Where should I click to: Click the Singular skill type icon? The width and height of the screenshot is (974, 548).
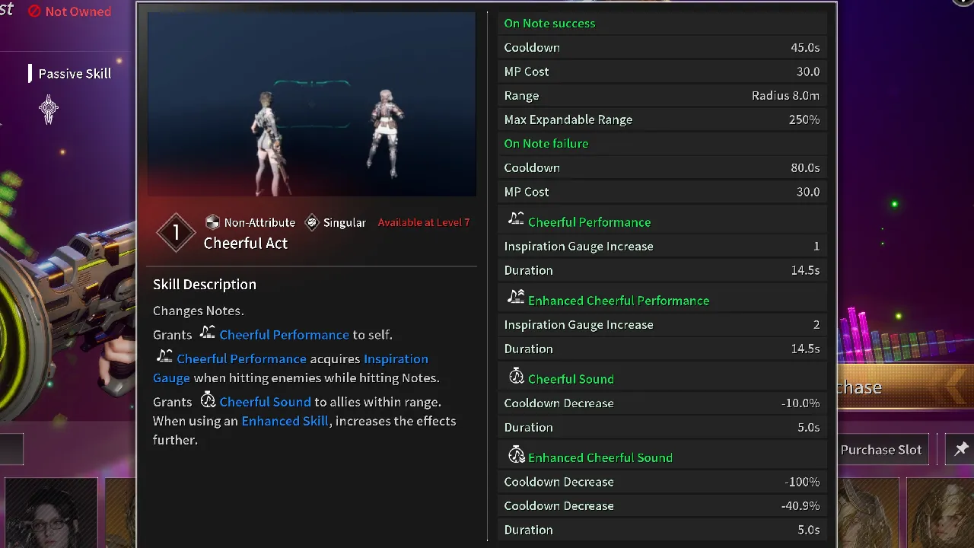pos(311,222)
